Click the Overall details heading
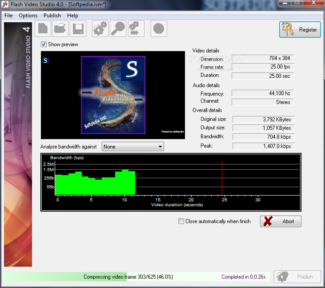Screen dimensions: 325x288 pyautogui.click(x=207, y=110)
